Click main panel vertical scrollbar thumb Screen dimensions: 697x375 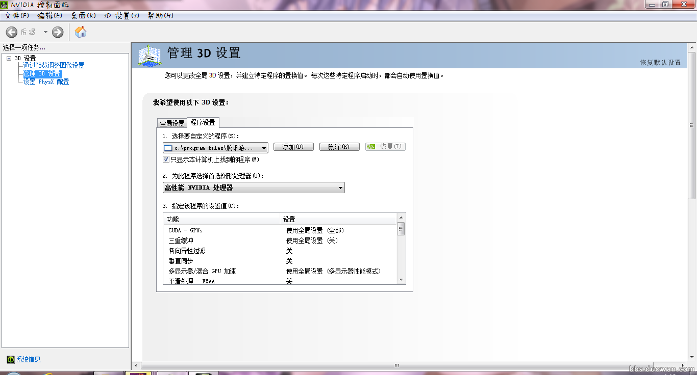coord(692,125)
